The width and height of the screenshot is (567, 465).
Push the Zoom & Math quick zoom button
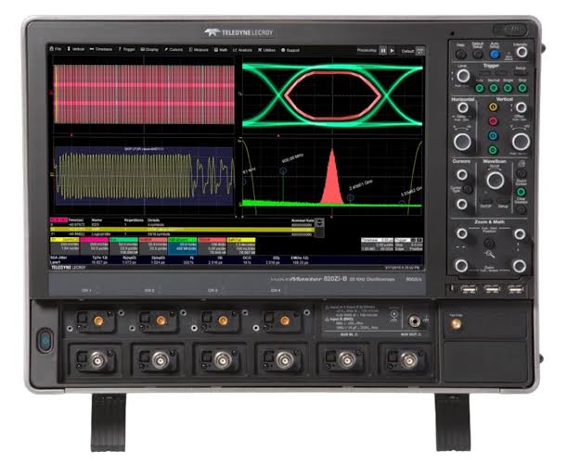point(490,243)
